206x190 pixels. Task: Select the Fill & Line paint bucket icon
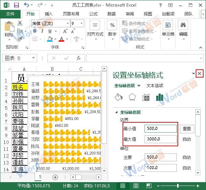click(x=118, y=97)
